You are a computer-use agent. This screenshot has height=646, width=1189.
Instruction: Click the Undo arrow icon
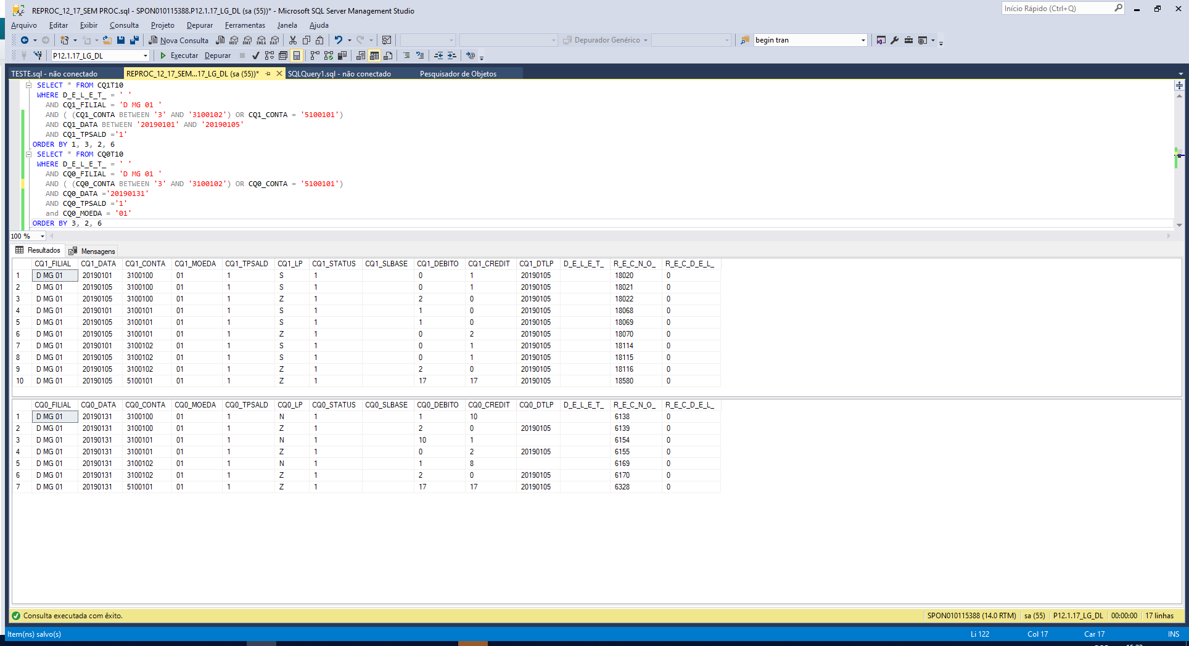click(x=339, y=40)
